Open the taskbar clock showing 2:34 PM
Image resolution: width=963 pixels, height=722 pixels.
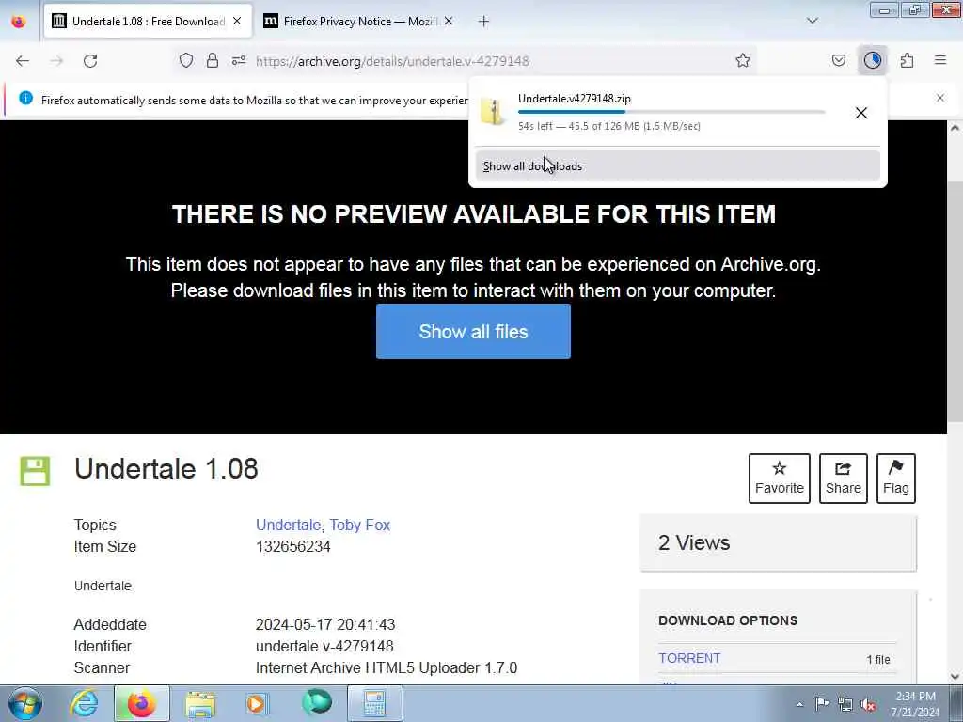coord(916,704)
